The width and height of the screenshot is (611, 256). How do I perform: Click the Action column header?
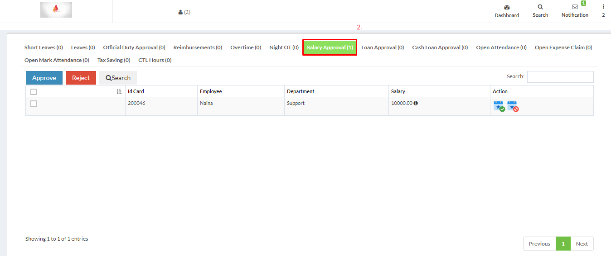542,91
